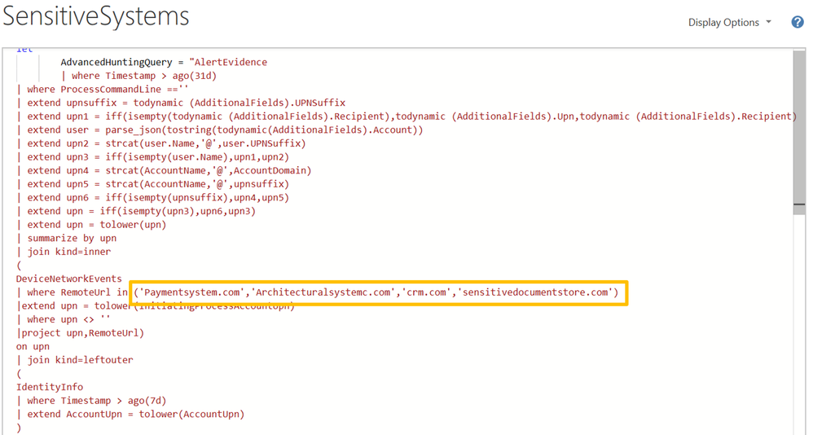The image size is (813, 435).
Task: Click the 'extend AccountUpn = tolower(AccountUpn)' line
Action: click(130, 414)
